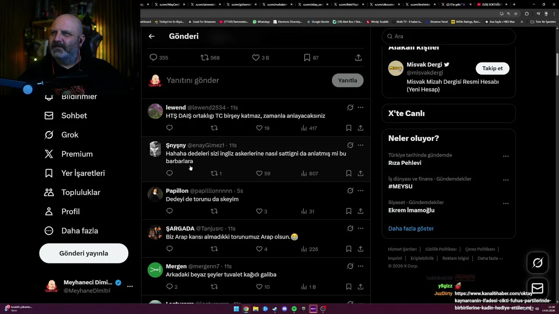Like Mergen's comment with 10 likes
Viewport: 559px width, 314px height.
click(x=259, y=287)
